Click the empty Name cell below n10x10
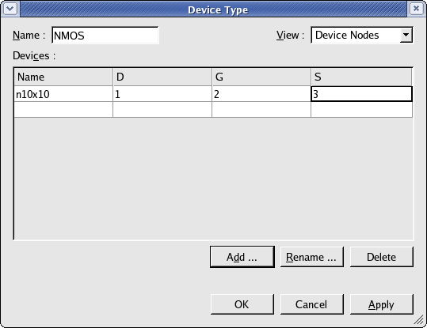Screen dimensions: 427x328 pyautogui.click(x=63, y=110)
